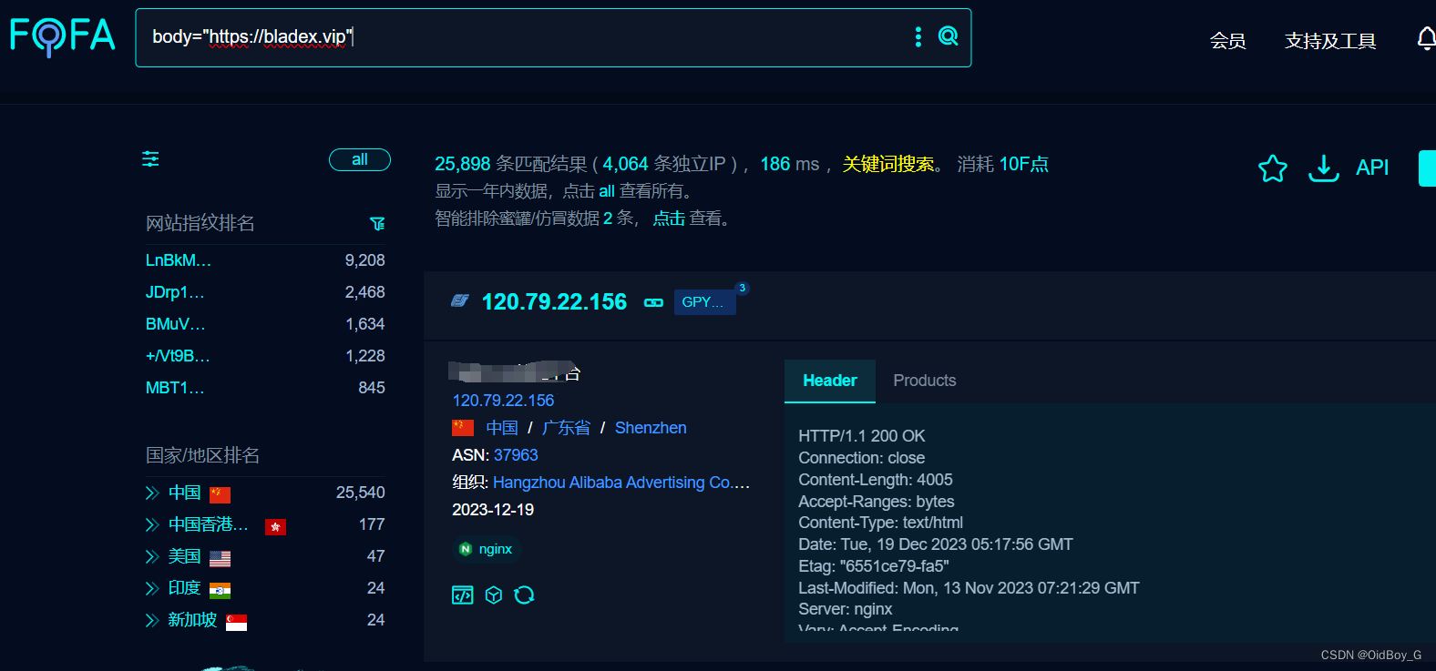Viewport: 1436px width, 671px height.
Task: Click the filter sliders icon
Action: coord(150,159)
